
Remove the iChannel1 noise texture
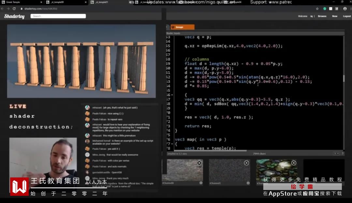(x=246, y=163)
